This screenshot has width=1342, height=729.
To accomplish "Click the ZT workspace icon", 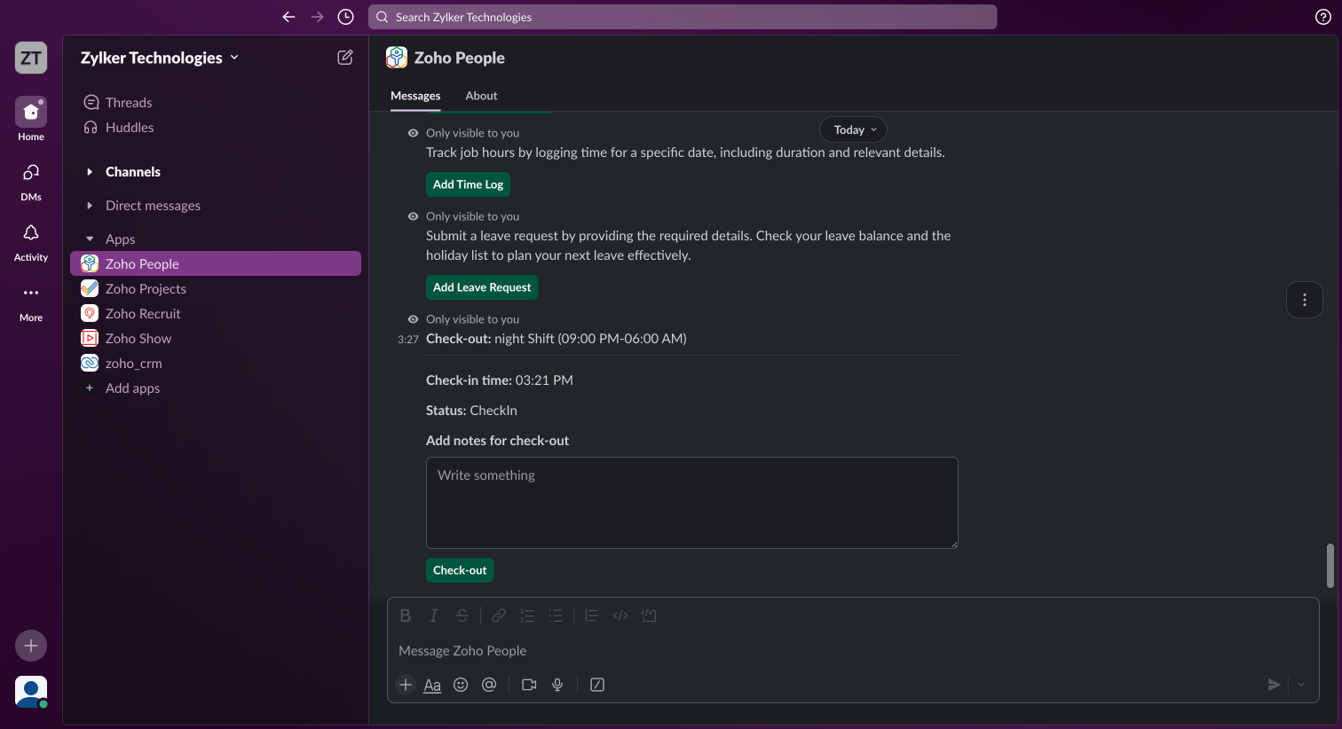I will [31, 59].
